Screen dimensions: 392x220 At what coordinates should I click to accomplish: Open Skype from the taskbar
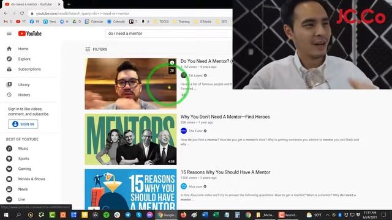click(139, 215)
